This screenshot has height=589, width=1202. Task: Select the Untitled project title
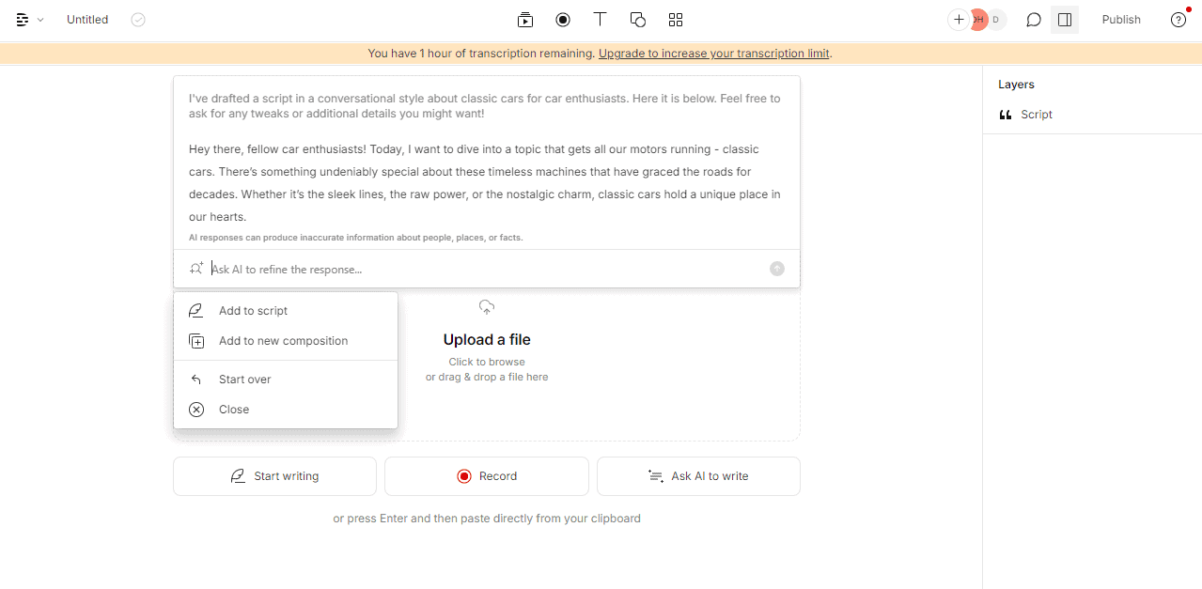click(87, 20)
